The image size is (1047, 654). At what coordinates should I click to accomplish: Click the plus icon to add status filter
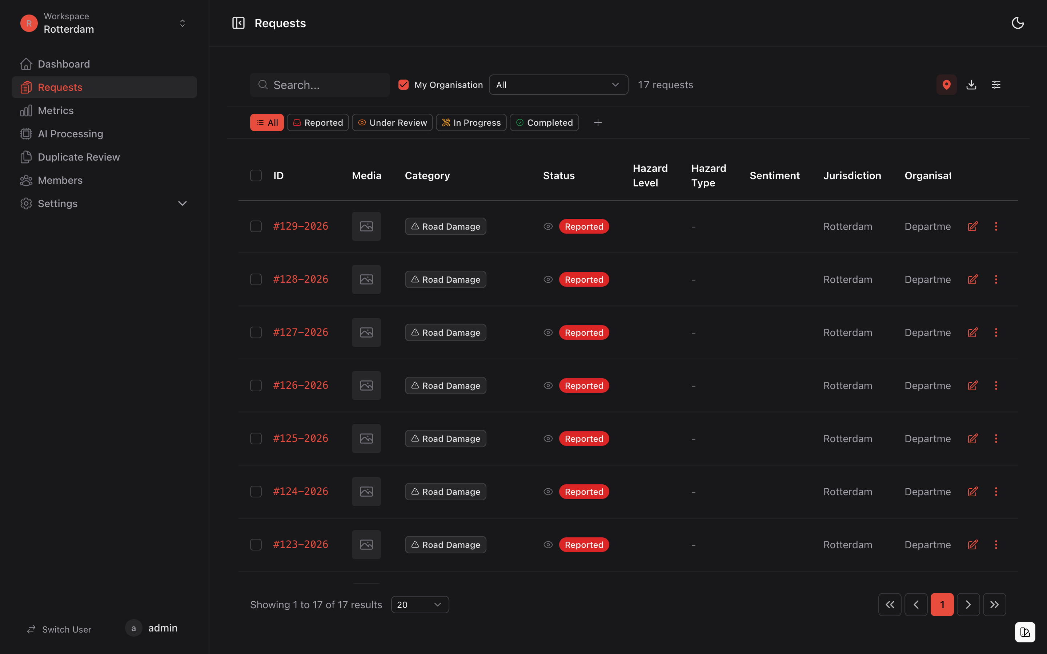[x=598, y=123]
